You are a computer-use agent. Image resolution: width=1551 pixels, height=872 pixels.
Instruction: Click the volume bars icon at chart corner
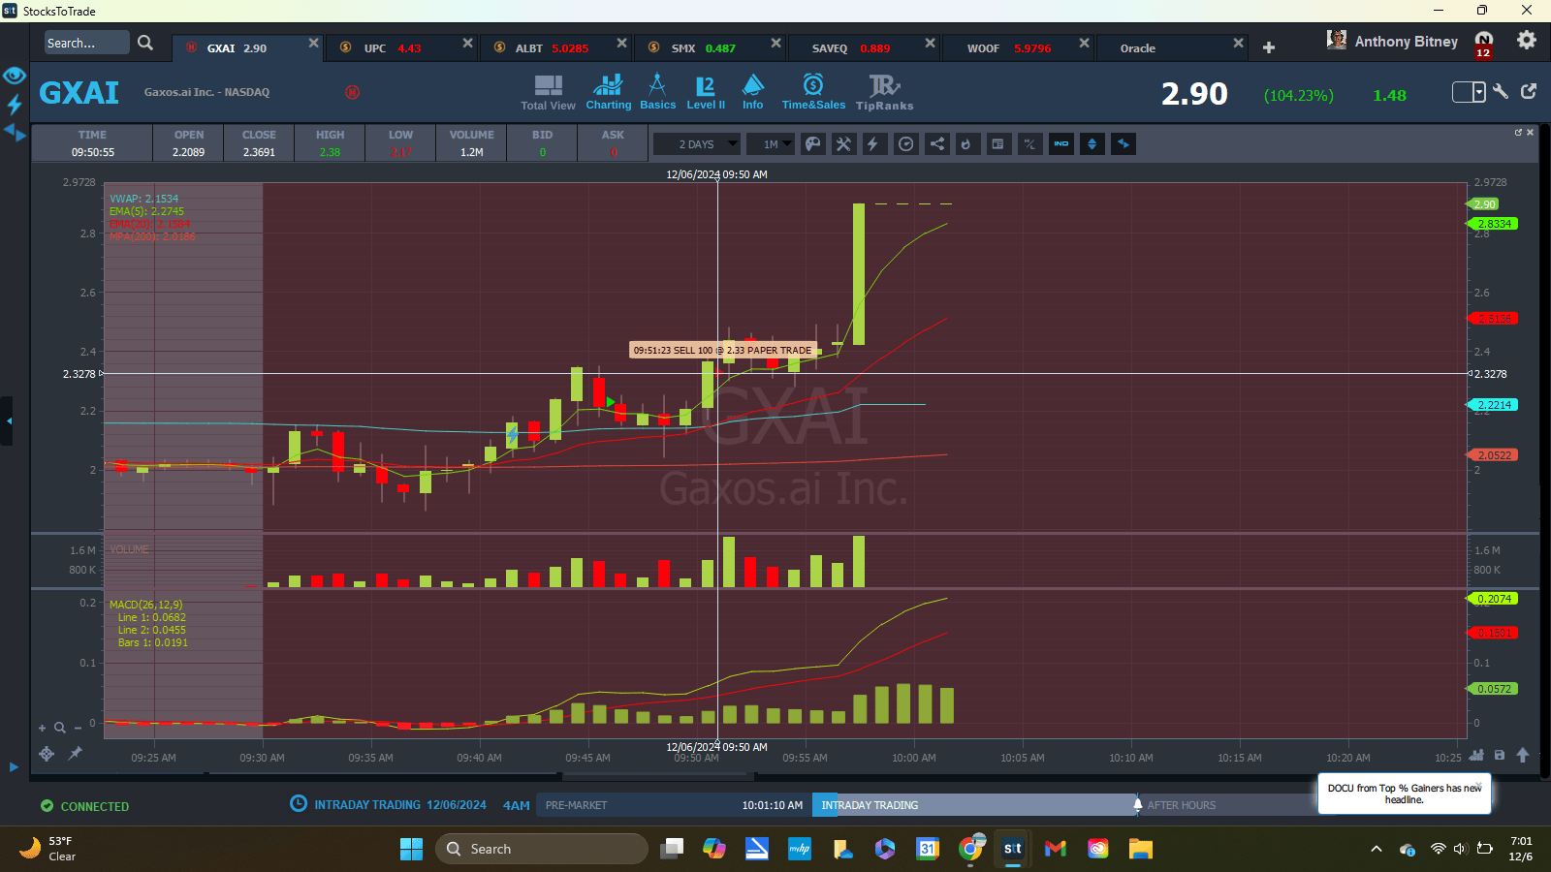coord(1476,755)
